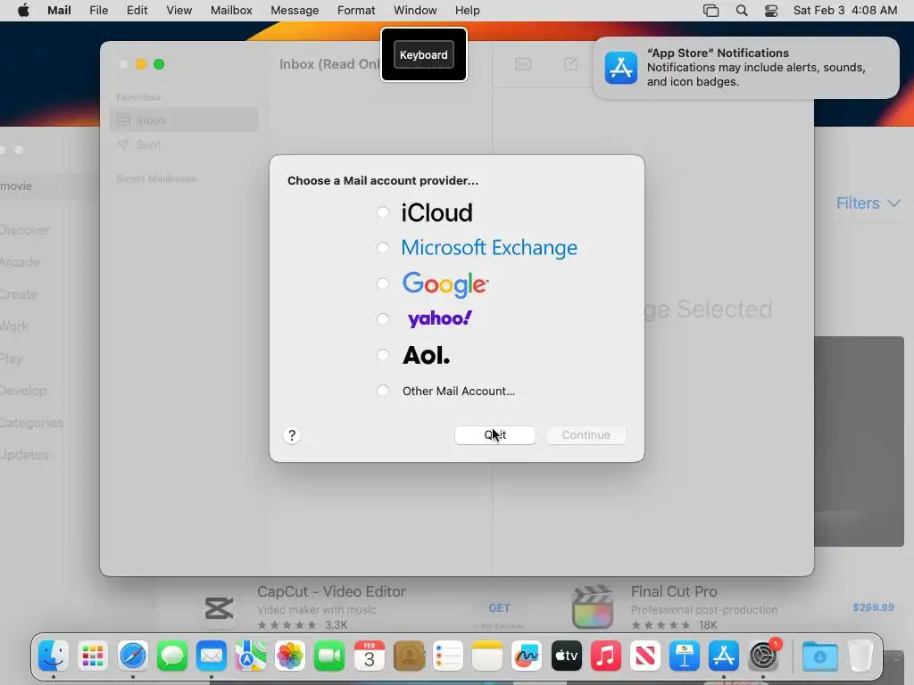Screen dimensions: 914x685
Task: Click the screen mirroring menu bar icon
Action: pyautogui.click(x=710, y=11)
